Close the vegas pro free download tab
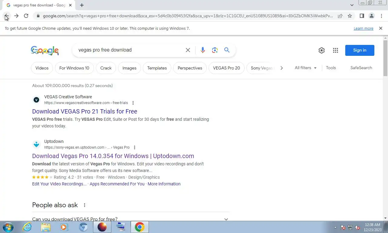The width and height of the screenshot is (388, 233). [x=70, y=5]
